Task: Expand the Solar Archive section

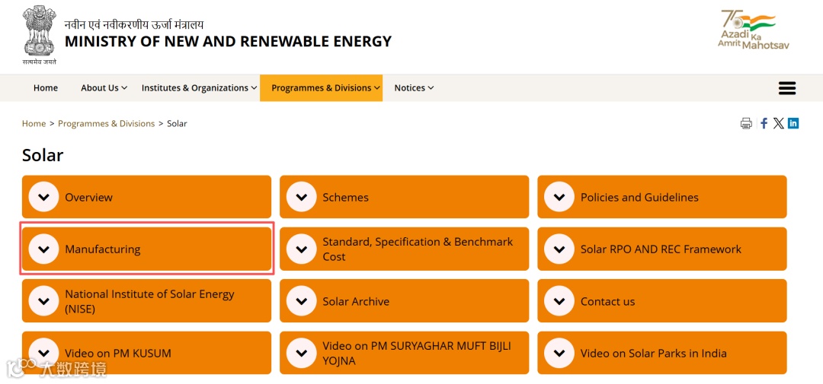Action: tap(302, 301)
